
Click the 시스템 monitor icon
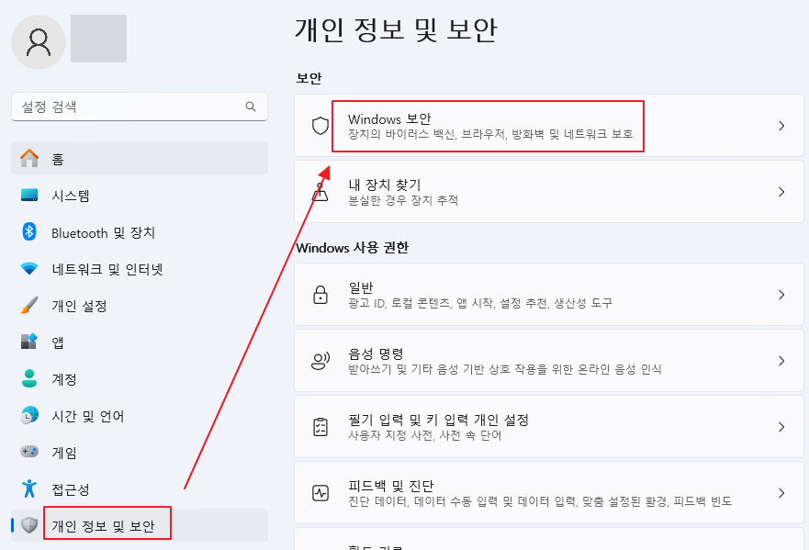click(x=29, y=195)
